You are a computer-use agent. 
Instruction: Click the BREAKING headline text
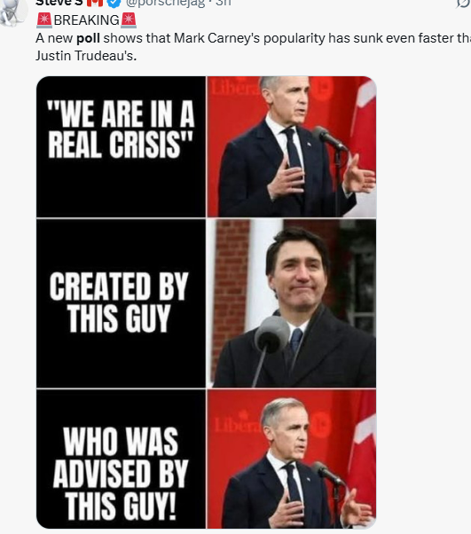87,20
